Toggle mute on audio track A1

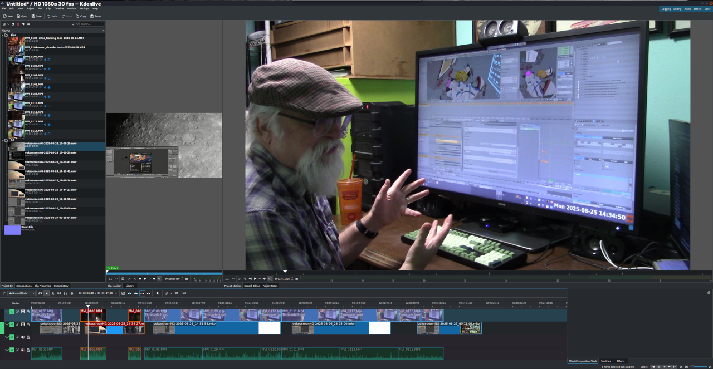click(23, 337)
